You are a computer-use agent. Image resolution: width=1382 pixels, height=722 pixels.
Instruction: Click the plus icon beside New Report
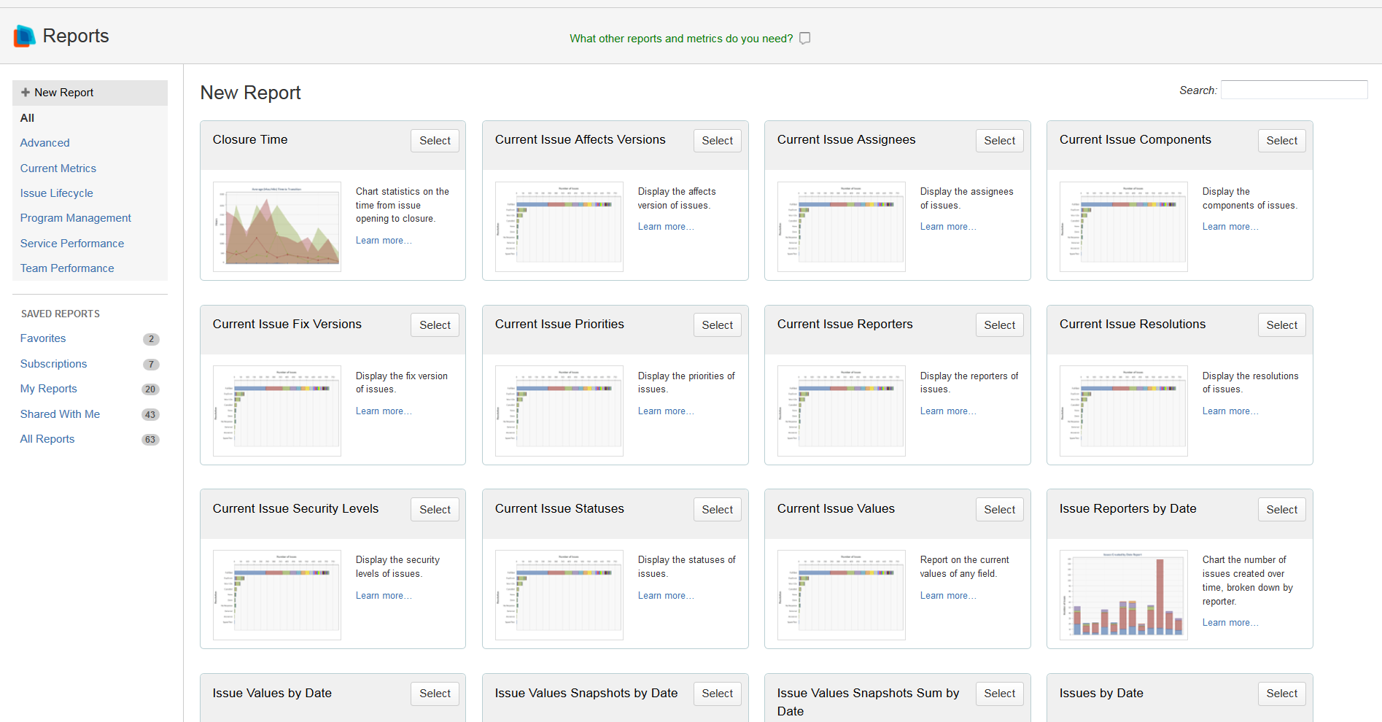26,93
